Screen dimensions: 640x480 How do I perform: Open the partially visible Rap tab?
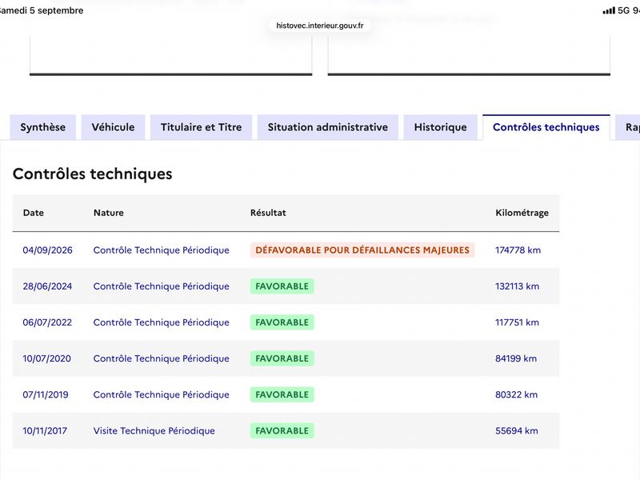[629, 127]
